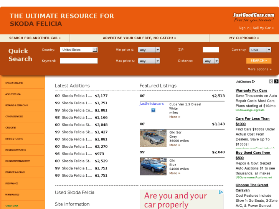Image resolution: width=279 pixels, height=209 pixels.
Task: Click the More options link
Action: click(x=259, y=69)
